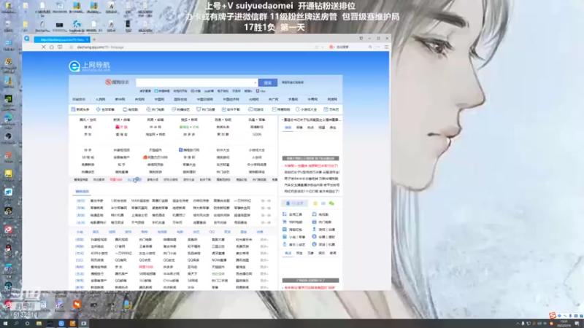The height and width of the screenshot is (328, 584).
Task: Open the 知乎 link
Action: [x=121, y=165]
